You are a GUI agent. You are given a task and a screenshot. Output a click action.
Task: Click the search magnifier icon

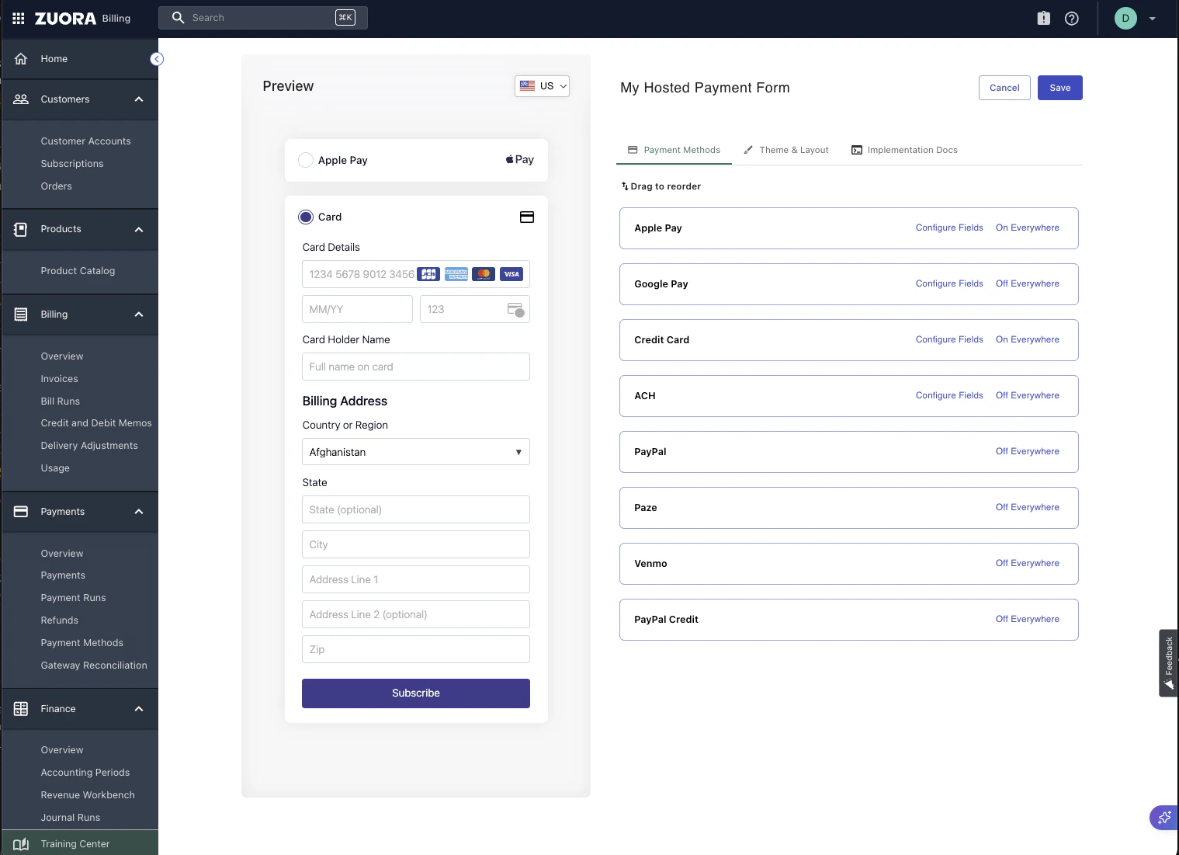(178, 17)
